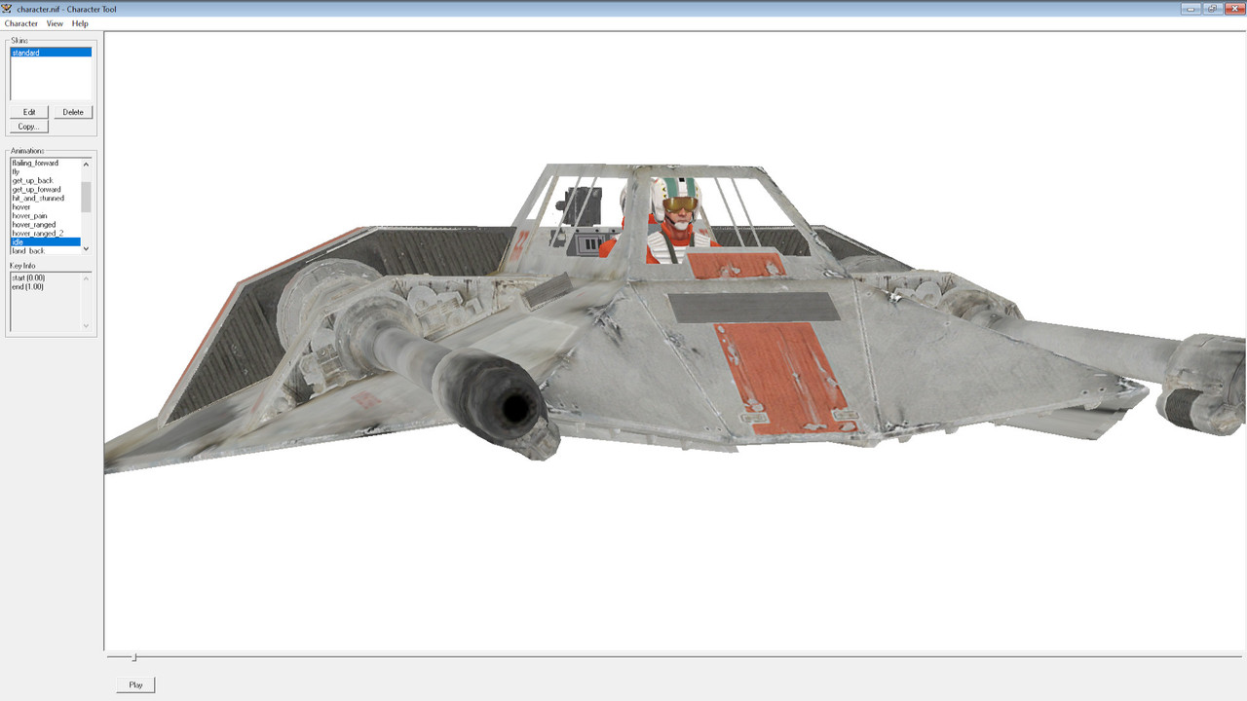Screen dimensions: 1247x701
Task: Click the Animations list scrollbar thumb
Action: (x=86, y=197)
